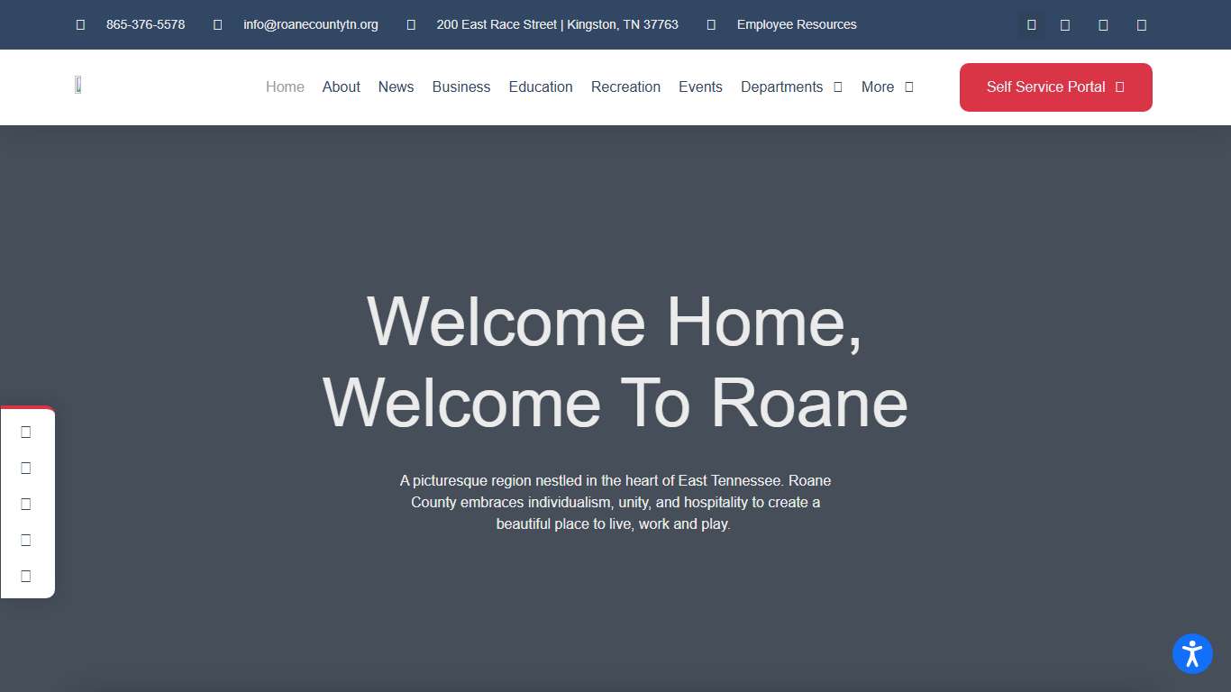Expand the chevron on the Self Service Portal button
1231x692 pixels.
point(1121,87)
